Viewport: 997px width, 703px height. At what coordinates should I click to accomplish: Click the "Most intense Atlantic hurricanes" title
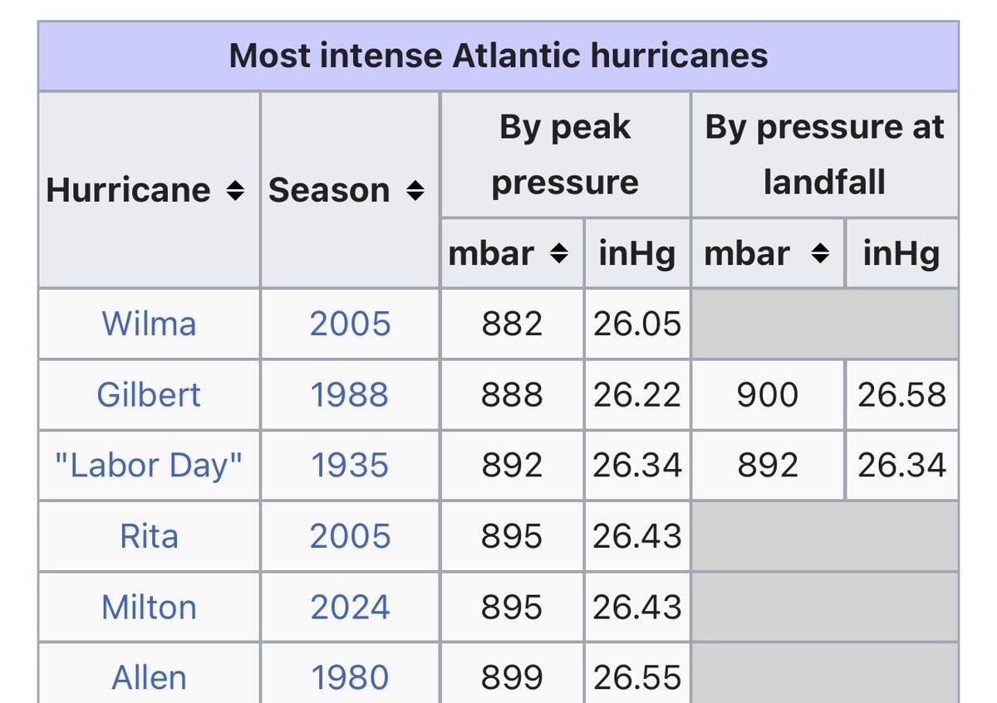click(498, 56)
